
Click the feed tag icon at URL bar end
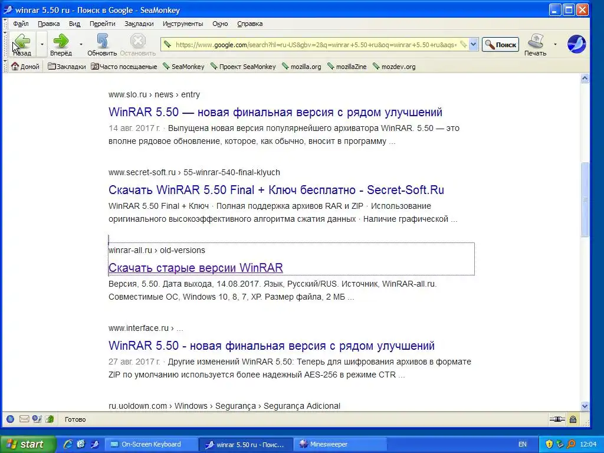pyautogui.click(x=464, y=45)
